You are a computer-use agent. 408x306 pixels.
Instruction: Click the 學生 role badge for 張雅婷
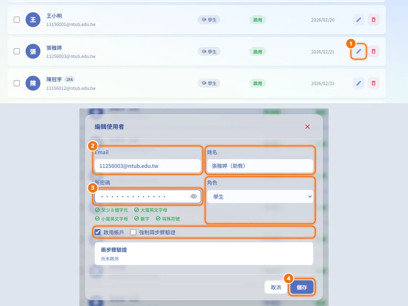pyautogui.click(x=209, y=52)
